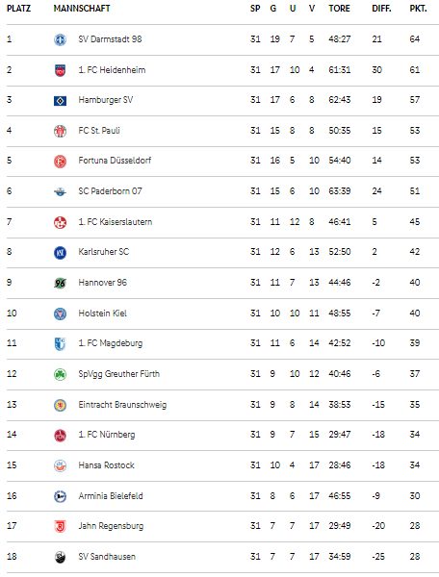
Task: Click the Hansa Rostock team name
Action: click(x=106, y=465)
